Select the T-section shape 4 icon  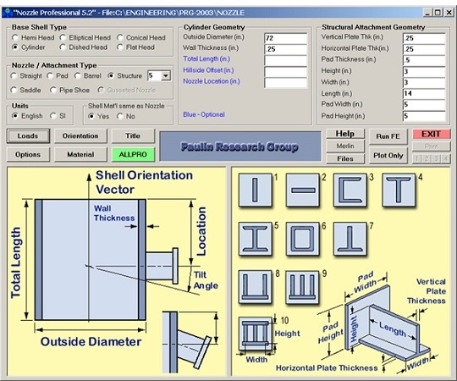click(399, 190)
